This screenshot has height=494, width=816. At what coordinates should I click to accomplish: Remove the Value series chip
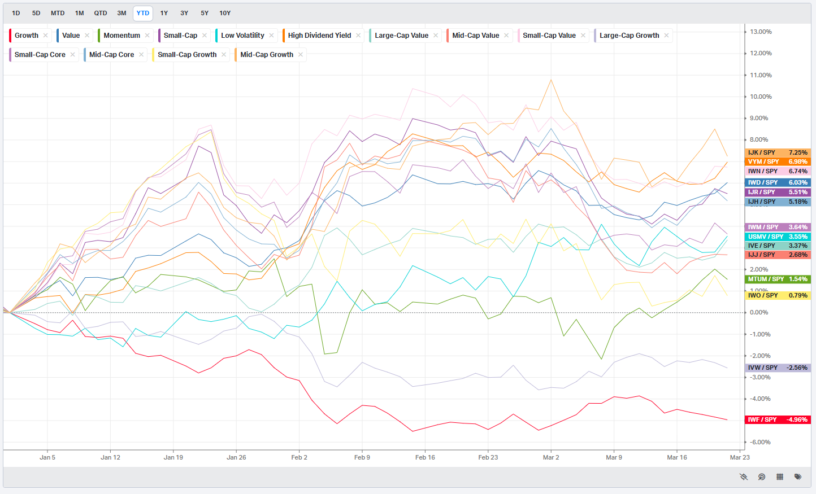pyautogui.click(x=87, y=36)
